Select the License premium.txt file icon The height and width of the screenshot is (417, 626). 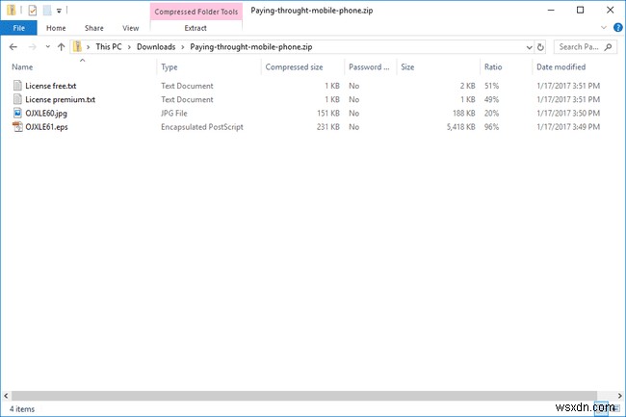tap(17, 99)
